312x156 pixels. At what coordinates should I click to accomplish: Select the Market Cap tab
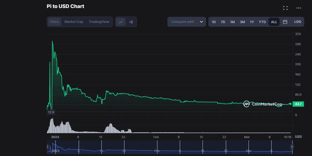(x=74, y=22)
